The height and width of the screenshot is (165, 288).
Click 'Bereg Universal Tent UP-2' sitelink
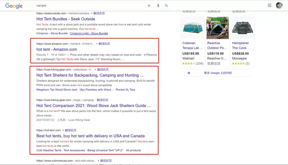tap(105, 150)
